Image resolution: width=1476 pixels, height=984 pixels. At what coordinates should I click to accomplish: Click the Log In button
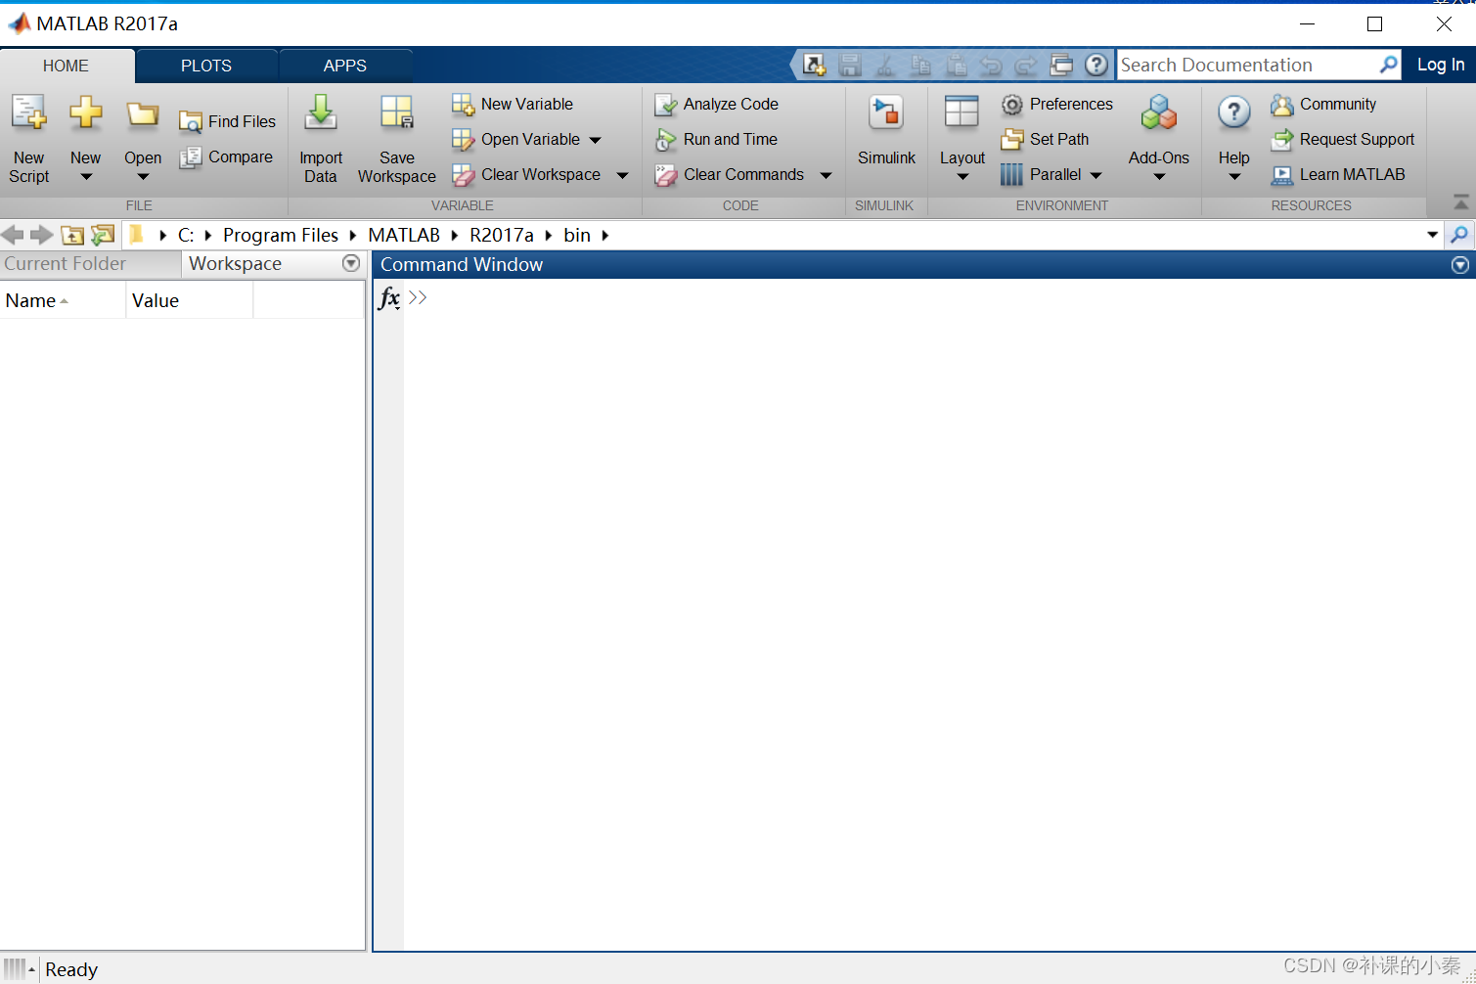1441,65
